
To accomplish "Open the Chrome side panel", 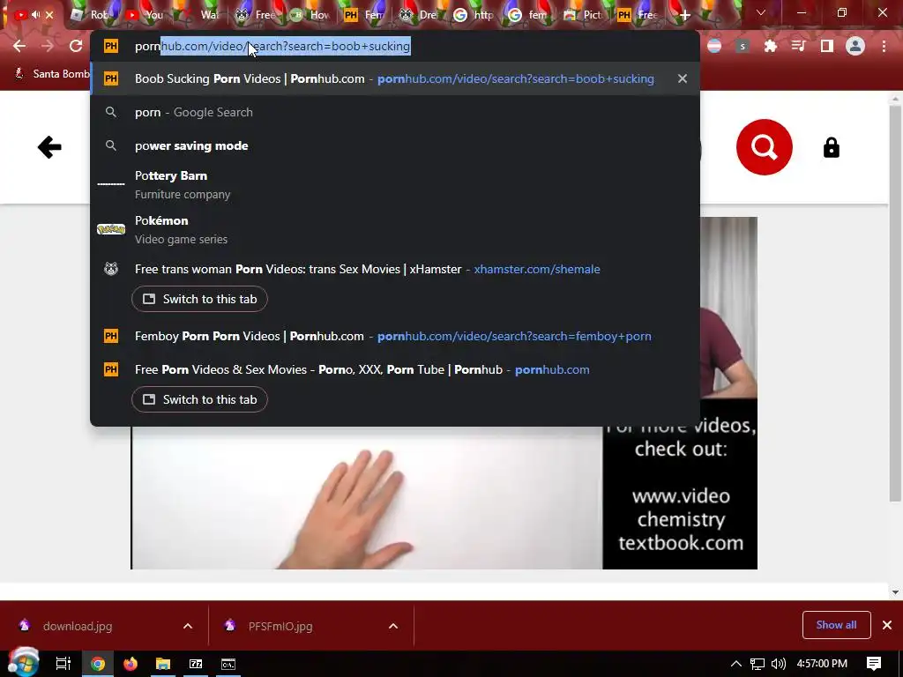I will click(826, 46).
